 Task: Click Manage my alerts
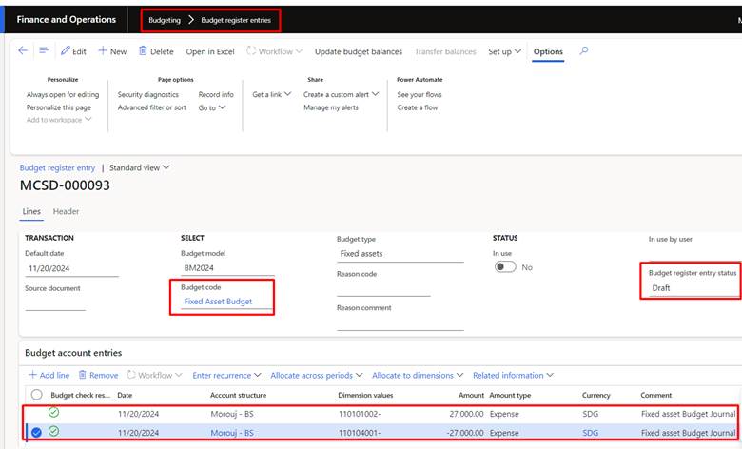tap(331, 107)
